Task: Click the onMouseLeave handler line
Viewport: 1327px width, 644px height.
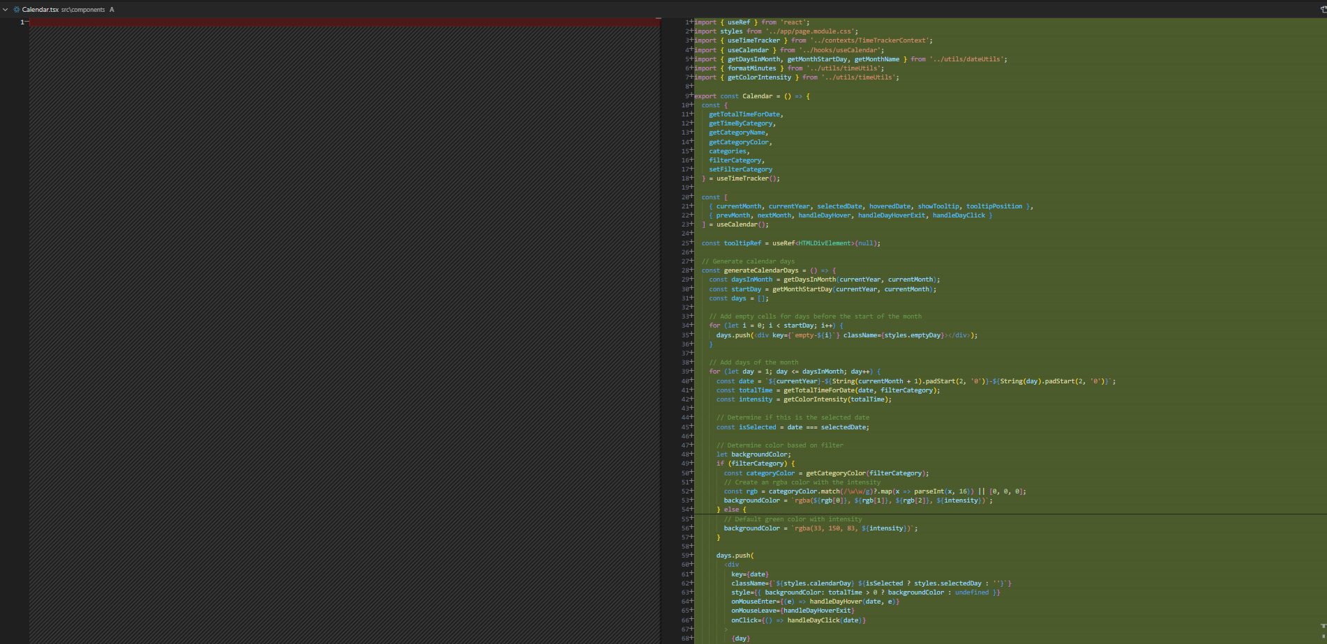Action: coord(793,611)
